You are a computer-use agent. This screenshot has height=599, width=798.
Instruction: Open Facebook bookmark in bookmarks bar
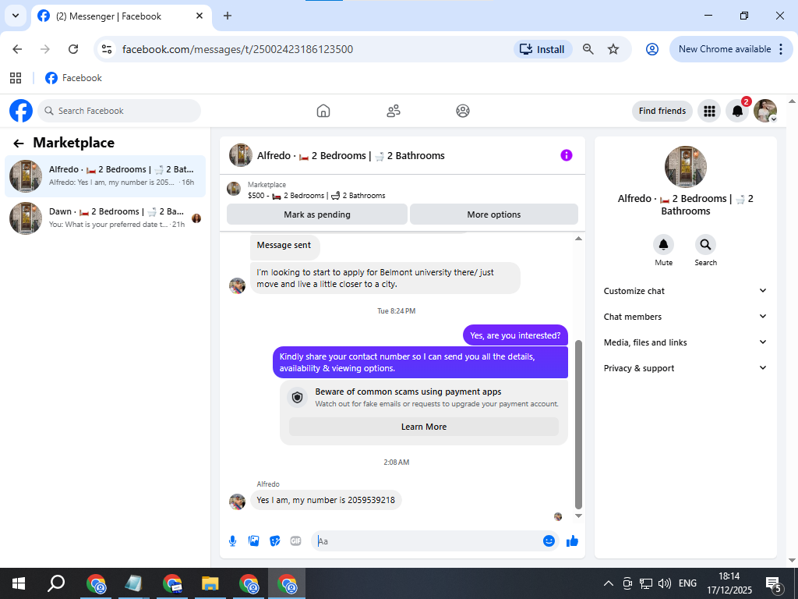(74, 78)
